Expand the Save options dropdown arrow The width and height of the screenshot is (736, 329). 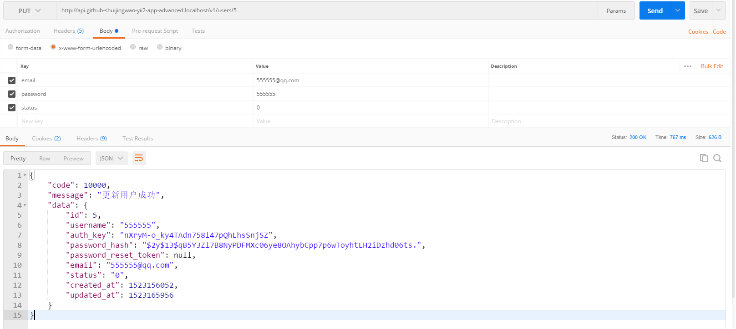pyautogui.click(x=718, y=10)
